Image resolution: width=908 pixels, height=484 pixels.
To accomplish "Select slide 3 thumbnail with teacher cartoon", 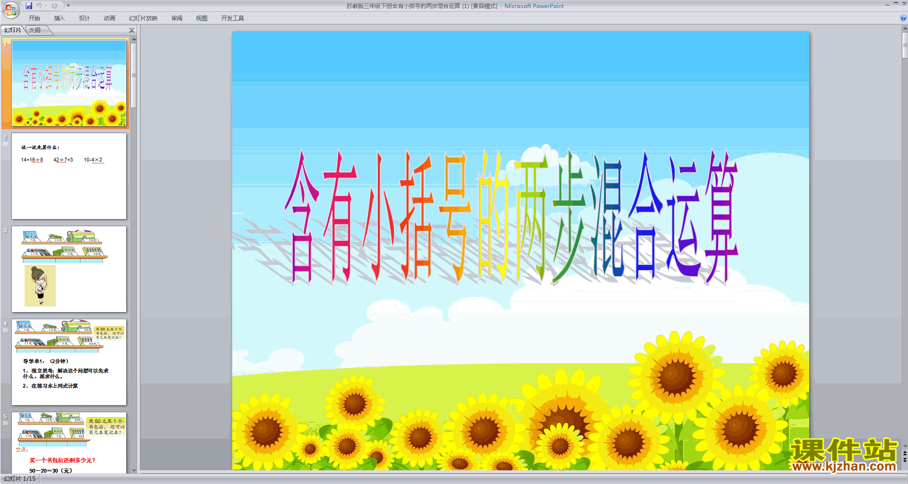I will tap(69, 269).
